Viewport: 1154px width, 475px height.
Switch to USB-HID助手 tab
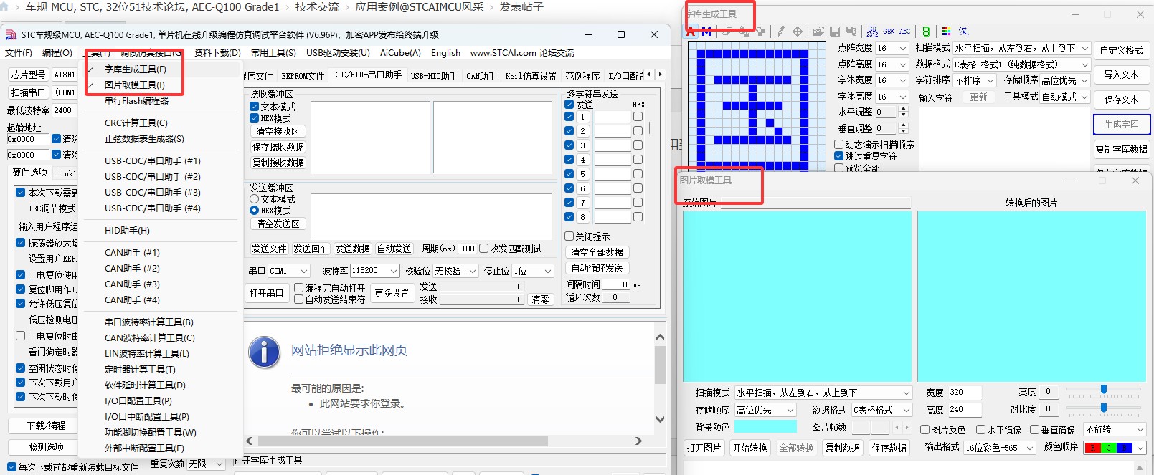[434, 75]
